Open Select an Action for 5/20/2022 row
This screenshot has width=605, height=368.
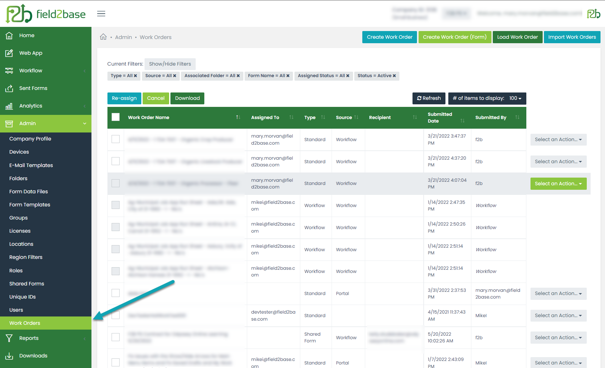[558, 338]
